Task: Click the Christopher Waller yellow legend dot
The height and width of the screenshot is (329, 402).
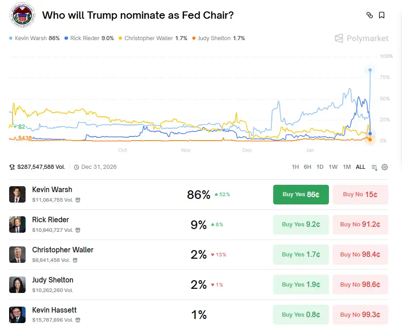Action: [x=120, y=38]
